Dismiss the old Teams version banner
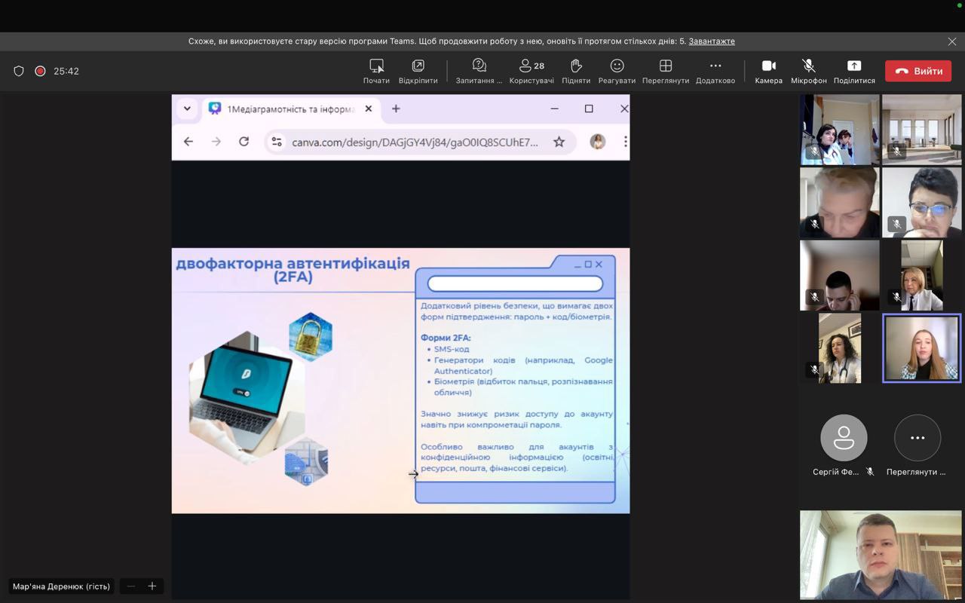Image resolution: width=965 pixels, height=603 pixels. 951,41
